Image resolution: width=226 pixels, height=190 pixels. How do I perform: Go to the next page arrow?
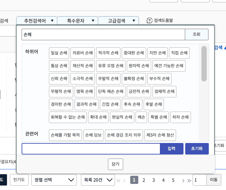tap(183, 181)
